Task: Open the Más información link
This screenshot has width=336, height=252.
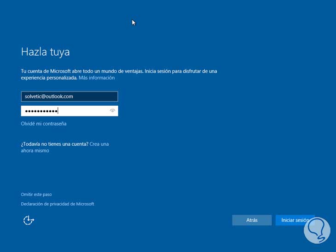Action: tap(97, 78)
